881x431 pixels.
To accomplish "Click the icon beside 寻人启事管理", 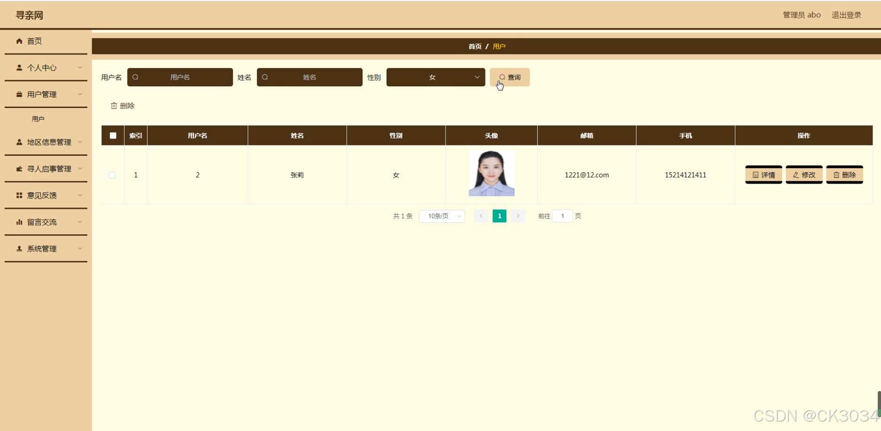I will 19,169.
